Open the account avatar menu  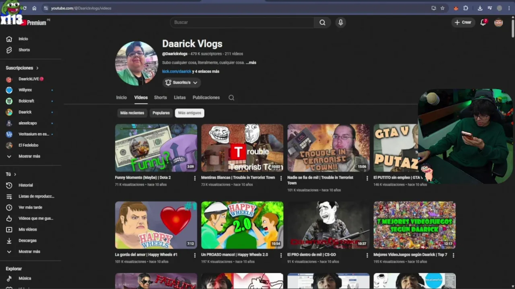tap(499, 22)
